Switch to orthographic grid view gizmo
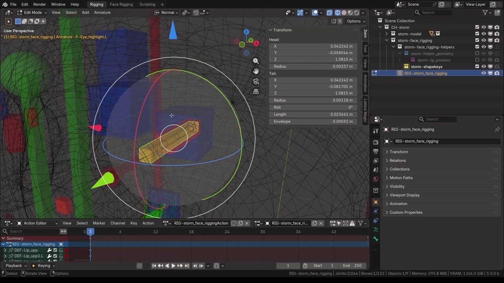Image resolution: width=504 pixels, height=283 pixels. click(256, 92)
